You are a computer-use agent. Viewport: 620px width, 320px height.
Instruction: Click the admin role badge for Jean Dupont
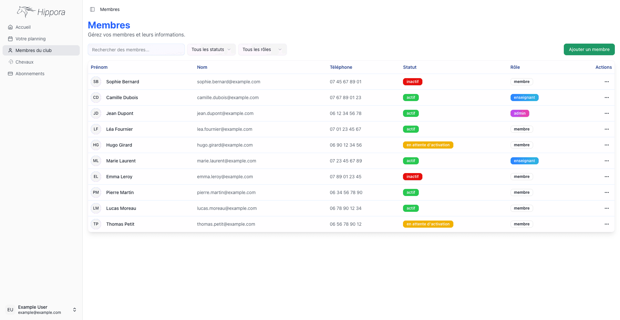520,113
